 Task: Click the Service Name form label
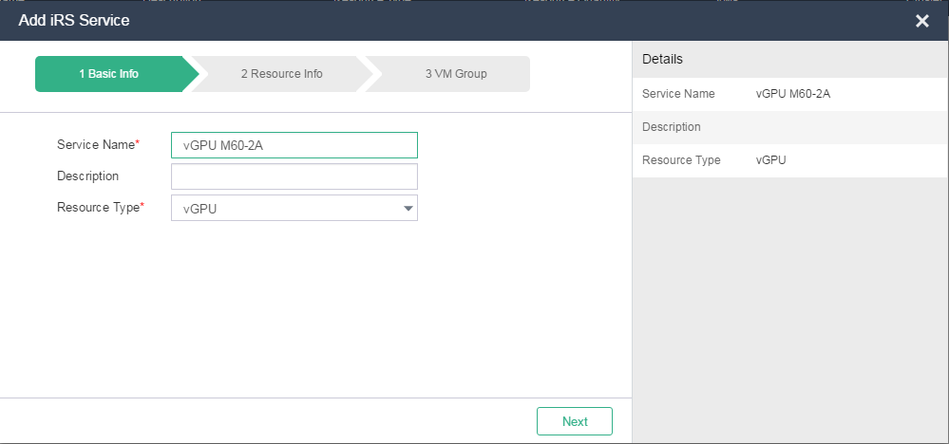tap(96, 144)
